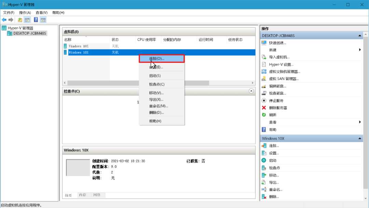Click the blue Help question-mark toolbar icon
Image resolution: width=369 pixels, height=208 pixels.
pos(36,19)
